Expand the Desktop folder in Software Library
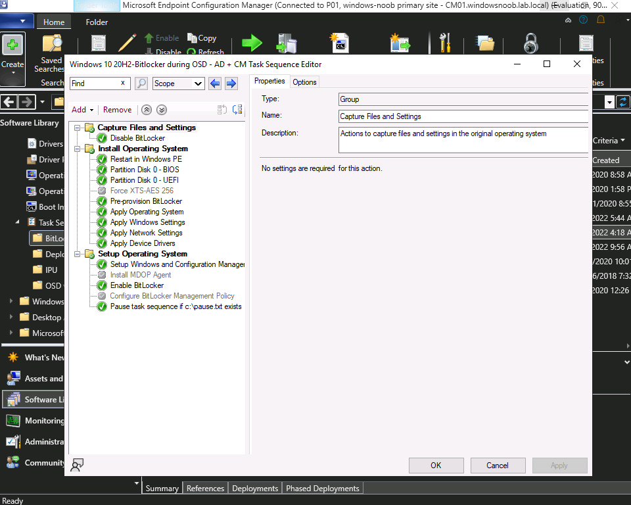 (11, 316)
